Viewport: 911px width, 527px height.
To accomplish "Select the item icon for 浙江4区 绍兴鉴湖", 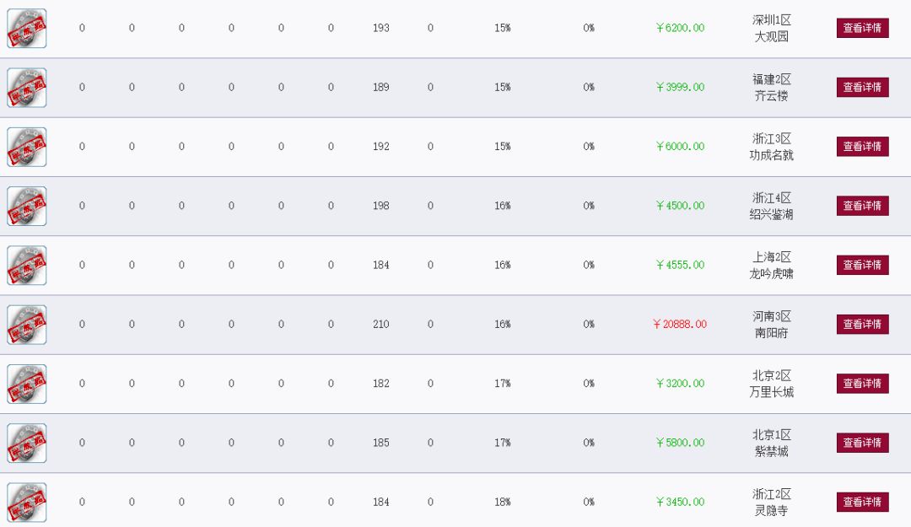I will (27, 207).
